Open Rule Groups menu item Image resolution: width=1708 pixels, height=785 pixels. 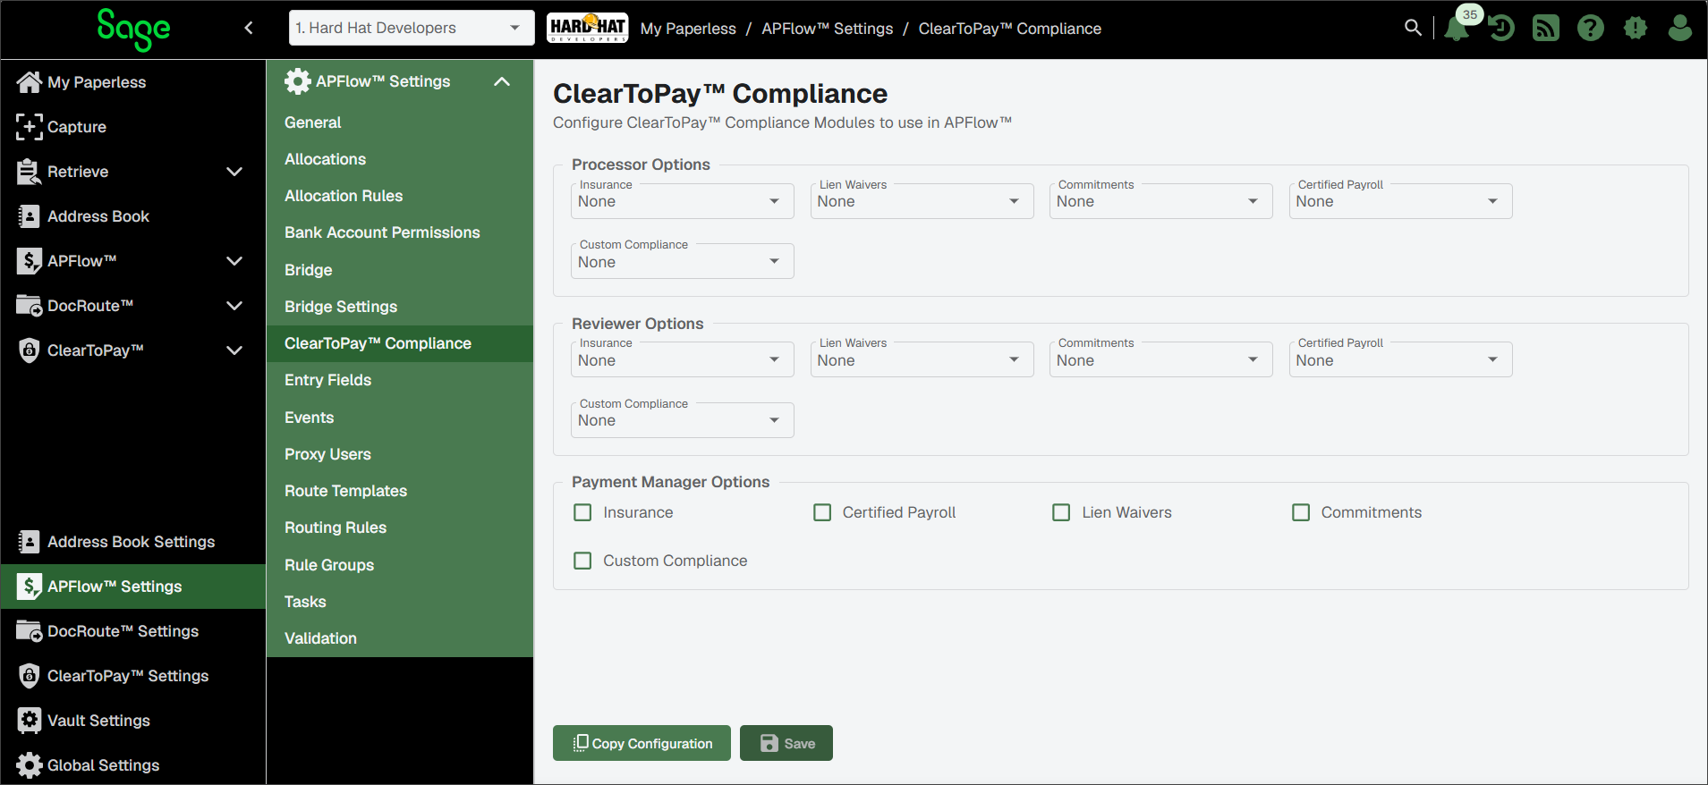[x=400, y=565]
